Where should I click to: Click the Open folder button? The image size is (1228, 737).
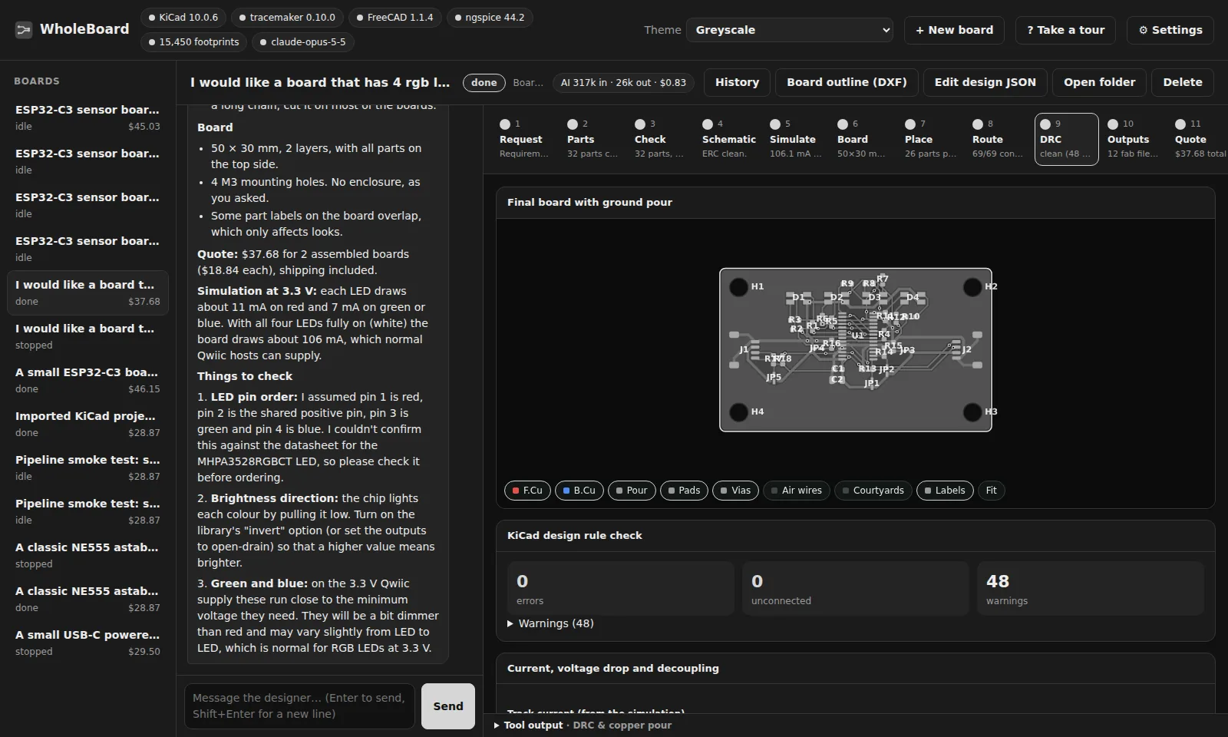[1099, 82]
